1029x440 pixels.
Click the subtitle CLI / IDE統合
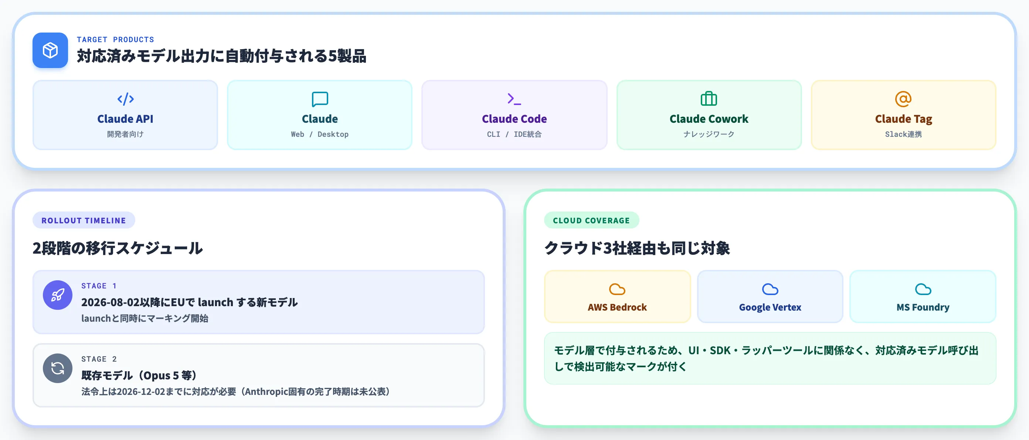[514, 134]
